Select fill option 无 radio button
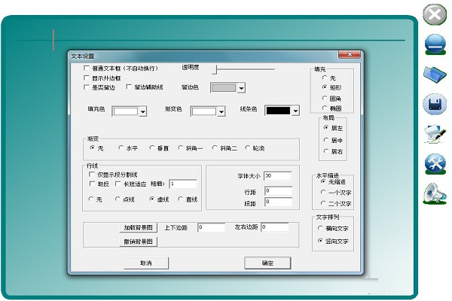The width and height of the screenshot is (452, 301). [325, 78]
